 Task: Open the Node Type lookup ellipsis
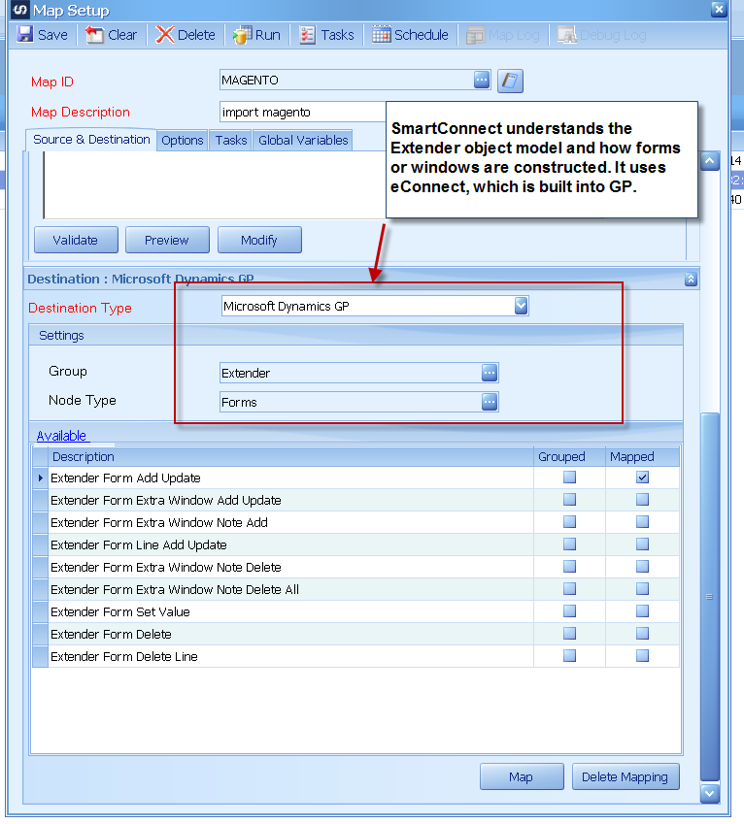(490, 402)
